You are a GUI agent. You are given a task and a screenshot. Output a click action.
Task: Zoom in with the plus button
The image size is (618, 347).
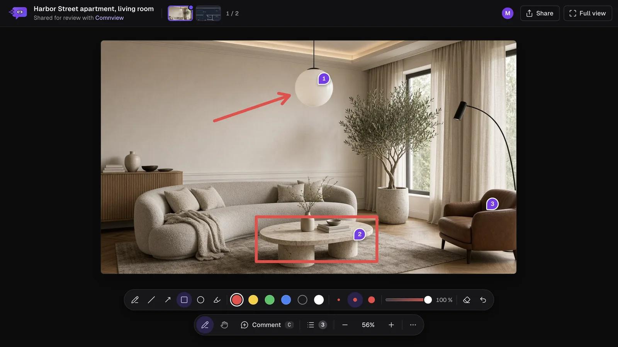[x=391, y=325]
